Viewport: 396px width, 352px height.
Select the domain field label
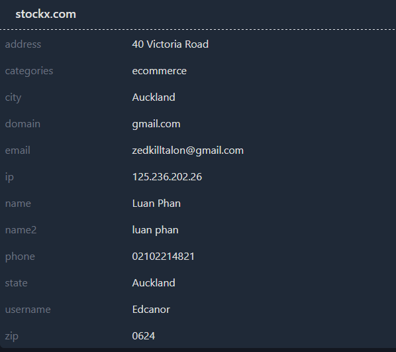click(x=23, y=124)
